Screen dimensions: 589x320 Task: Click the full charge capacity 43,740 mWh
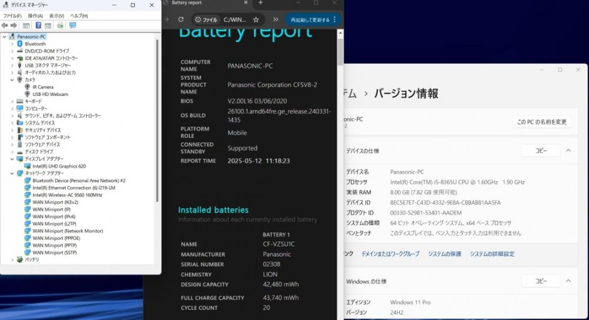[x=280, y=298]
